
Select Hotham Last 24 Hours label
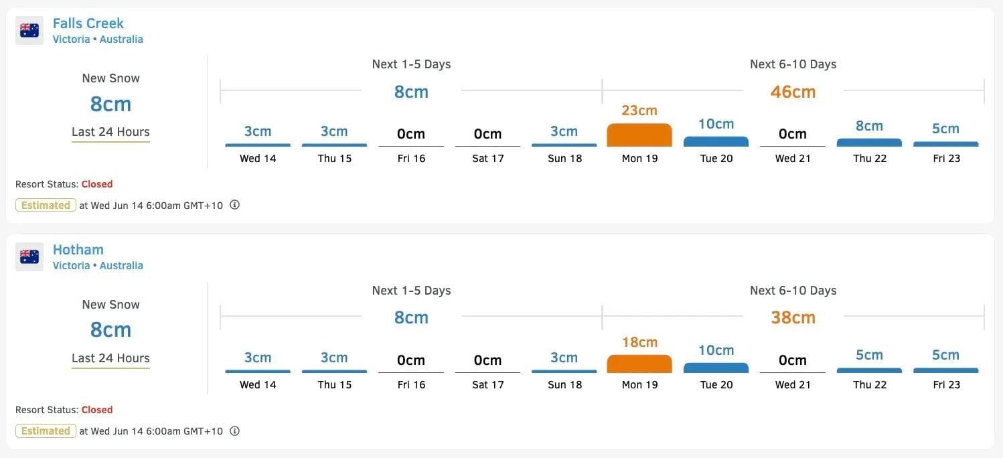110,358
